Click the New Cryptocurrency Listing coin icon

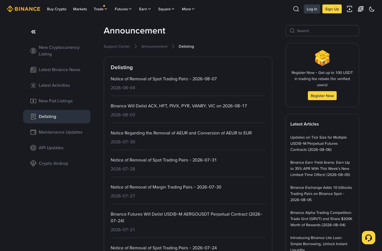pyautogui.click(x=33, y=51)
